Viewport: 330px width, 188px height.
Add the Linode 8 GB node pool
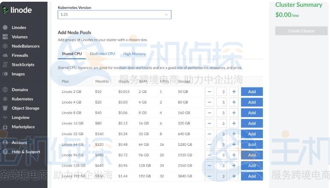[x=252, y=113]
